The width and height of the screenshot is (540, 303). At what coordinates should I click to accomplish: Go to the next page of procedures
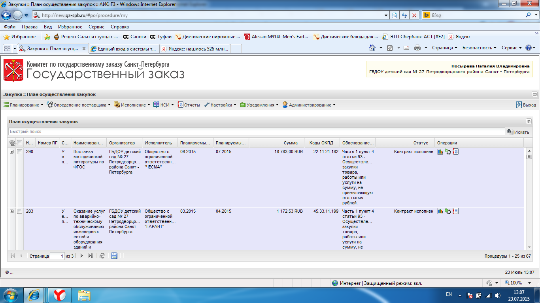coord(82,256)
